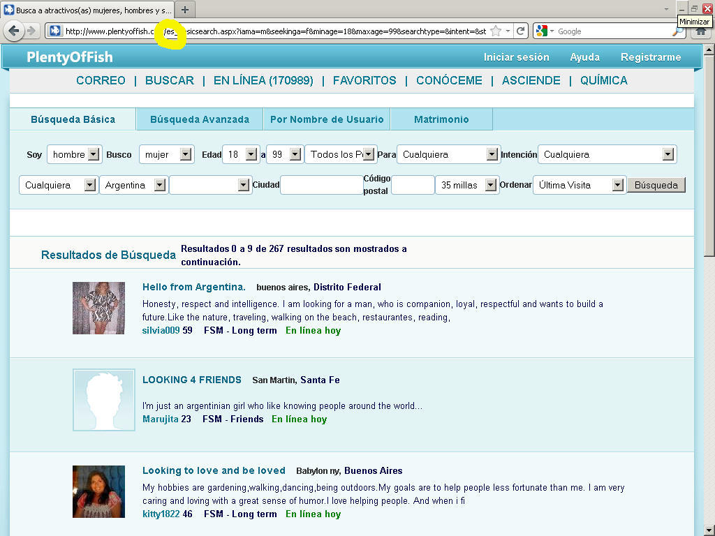Screen dimensions: 715x536
Task: Open the Para 'Cualquiera' dropdown
Action: (448, 154)
